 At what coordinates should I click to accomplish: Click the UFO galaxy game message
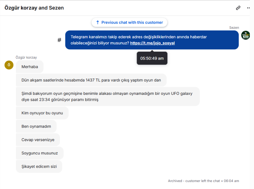tap(108, 96)
